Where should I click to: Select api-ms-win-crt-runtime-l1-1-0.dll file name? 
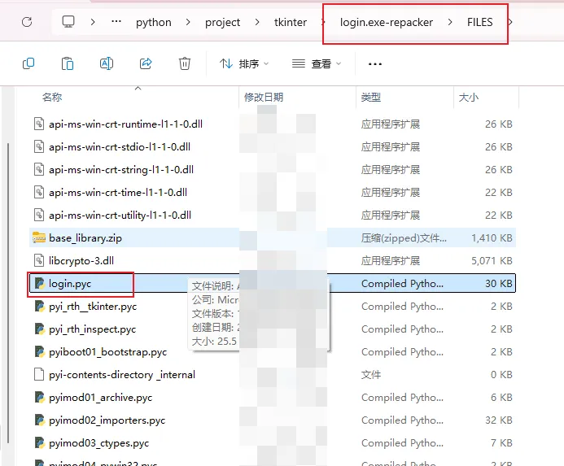coord(125,124)
